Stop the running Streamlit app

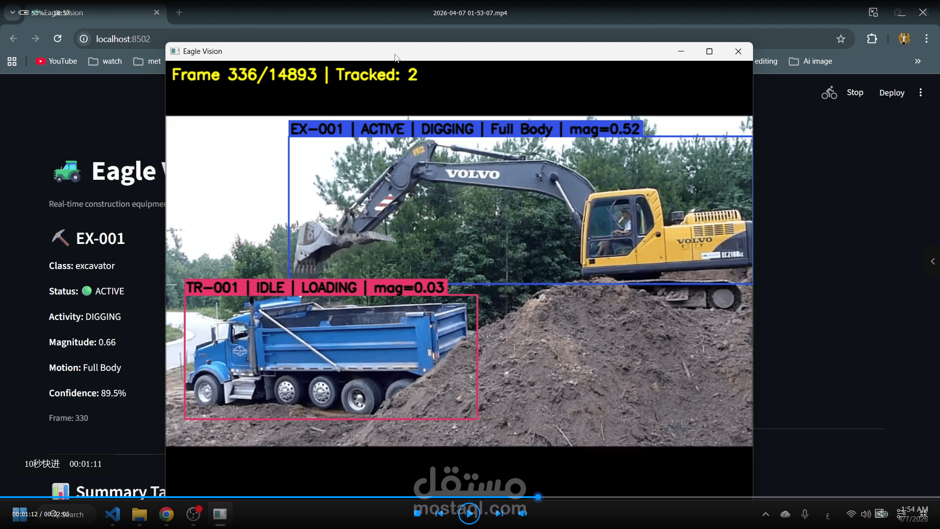coord(855,93)
